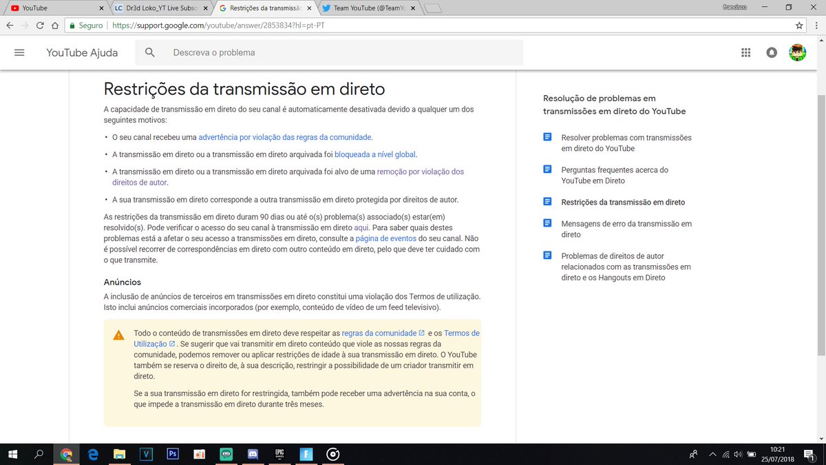
Task: Open Windows Start menu
Action: point(13,454)
